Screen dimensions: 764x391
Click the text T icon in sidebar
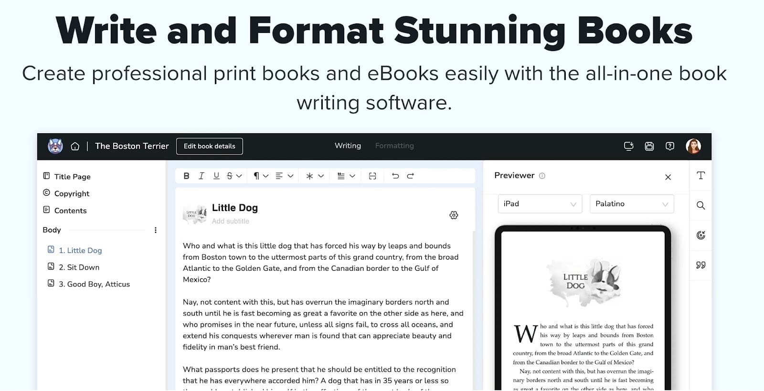(700, 175)
